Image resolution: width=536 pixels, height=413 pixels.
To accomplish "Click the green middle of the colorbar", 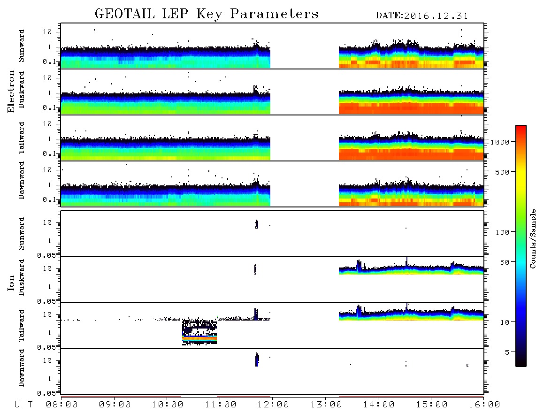I will tap(521, 232).
